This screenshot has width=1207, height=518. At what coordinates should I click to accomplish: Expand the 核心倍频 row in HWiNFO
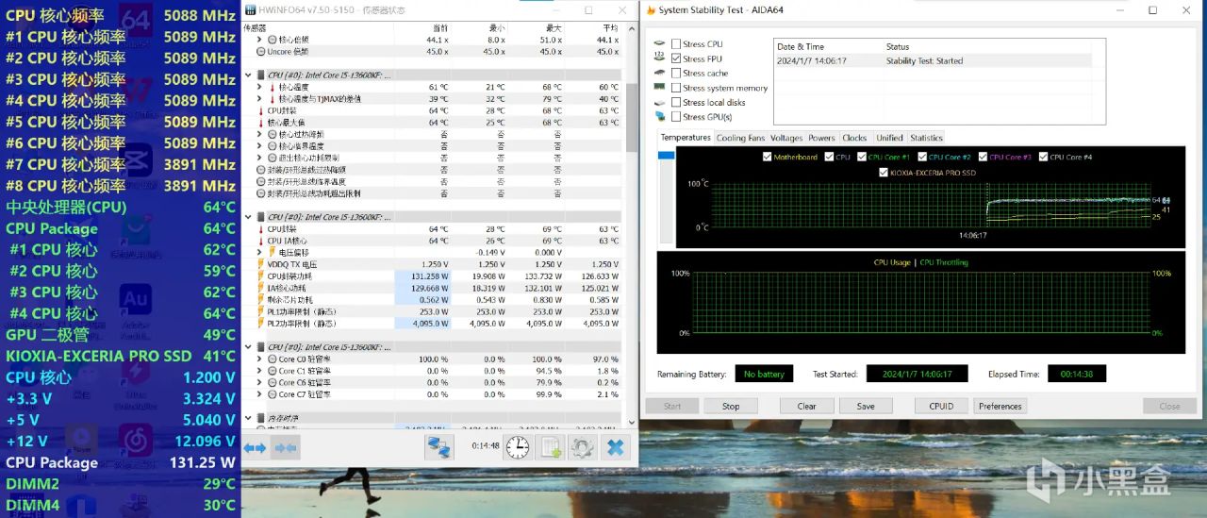click(x=259, y=40)
